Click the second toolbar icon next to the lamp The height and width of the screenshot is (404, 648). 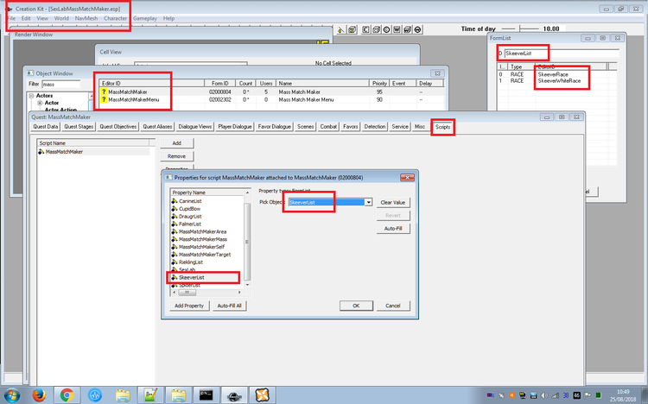[x=353, y=29]
